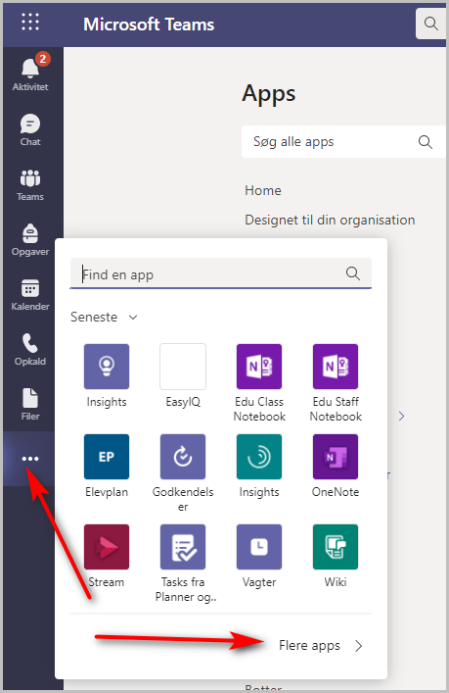Image resolution: width=449 pixels, height=693 pixels.
Task: Click the Flere apps chevron link
Action: tap(321, 646)
